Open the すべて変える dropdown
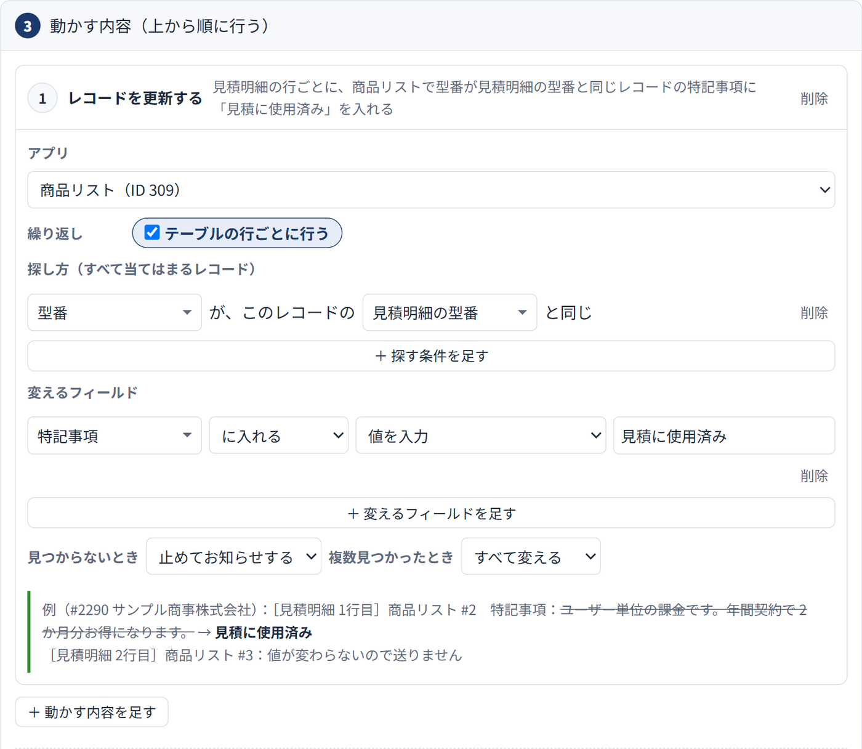 click(x=531, y=556)
